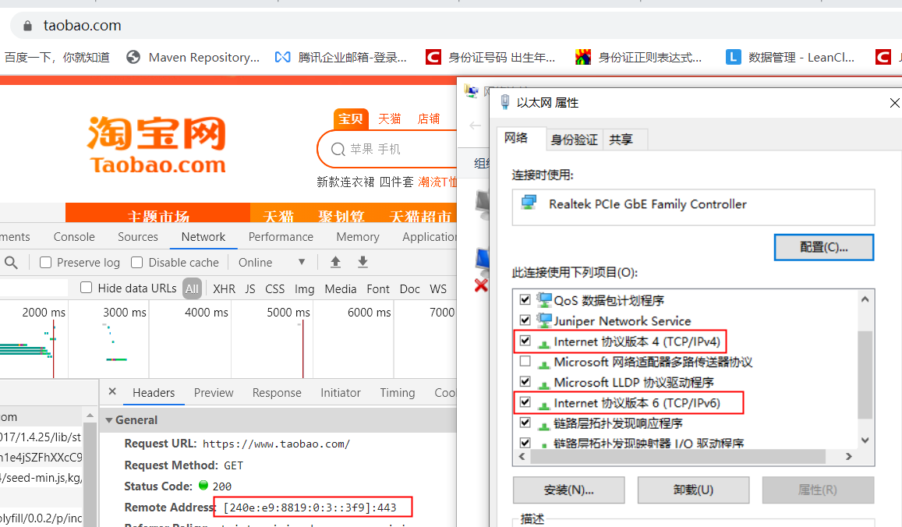This screenshot has width=902, height=527.
Task: Uncheck the QoS 数据包计划程序 checkbox
Action: coord(525,299)
